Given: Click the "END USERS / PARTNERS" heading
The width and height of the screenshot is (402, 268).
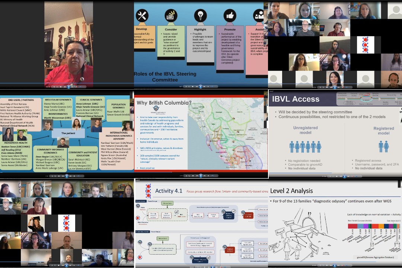Looking at the screenshot, I should click(x=21, y=100).
